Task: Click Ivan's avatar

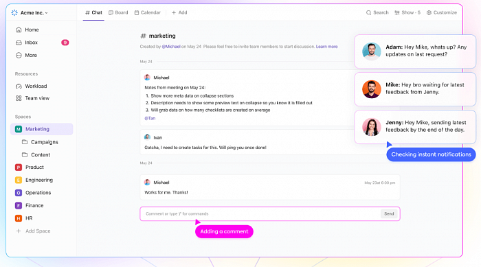Action: tap(147, 137)
